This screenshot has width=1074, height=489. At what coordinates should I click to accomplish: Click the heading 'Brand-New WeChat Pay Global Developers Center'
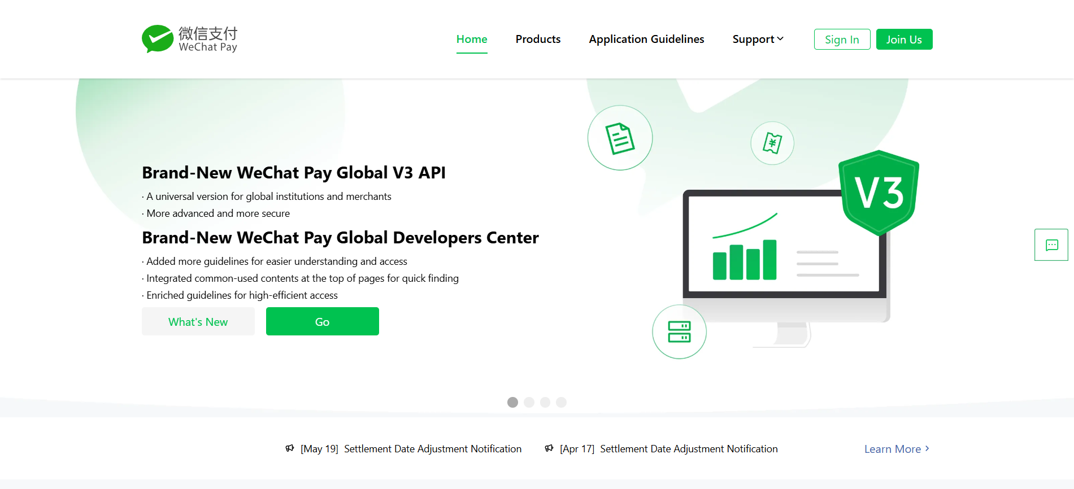(340, 238)
